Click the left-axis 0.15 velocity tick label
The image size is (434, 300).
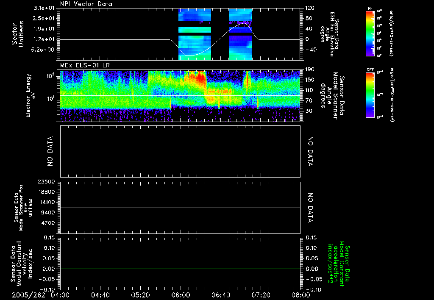point(49,238)
